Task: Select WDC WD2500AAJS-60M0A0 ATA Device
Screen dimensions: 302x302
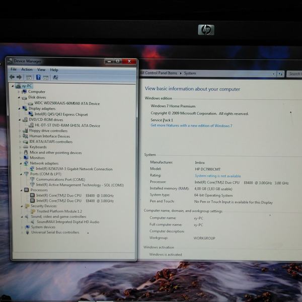Action: point(67,103)
